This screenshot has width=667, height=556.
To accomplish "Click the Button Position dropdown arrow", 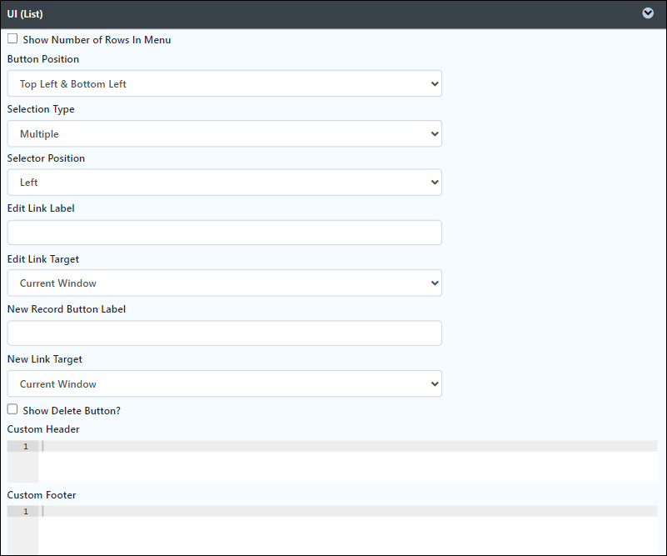I will (435, 84).
